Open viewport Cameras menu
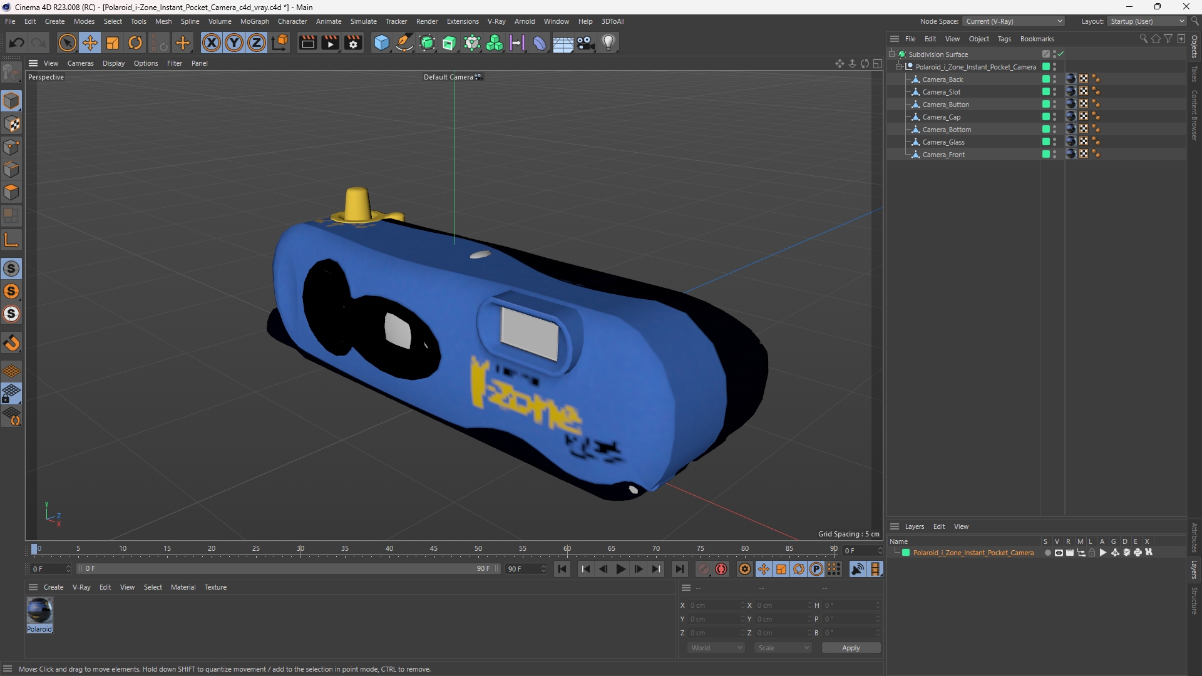The height and width of the screenshot is (676, 1202). 81,63
